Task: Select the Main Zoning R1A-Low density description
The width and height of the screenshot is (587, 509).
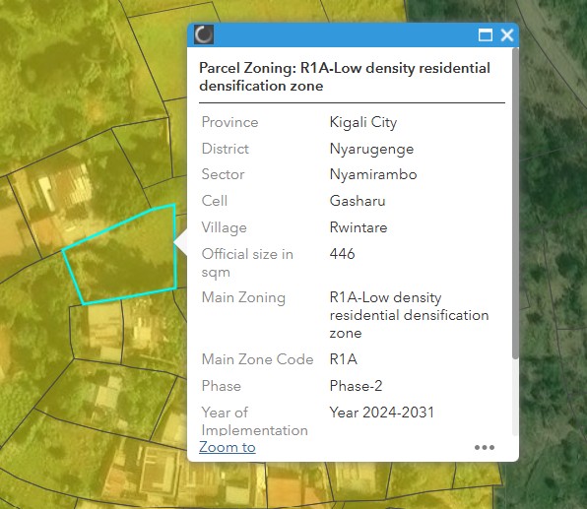Action: 409,315
